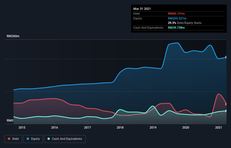The image size is (231, 148).
Task: Click the red Debt legend dot
Action: [x=9, y=139]
